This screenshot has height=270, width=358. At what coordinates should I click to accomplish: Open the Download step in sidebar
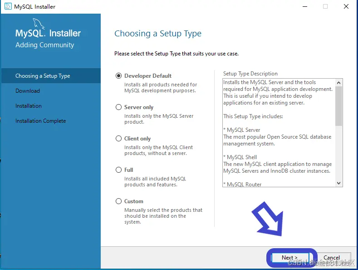click(x=28, y=91)
